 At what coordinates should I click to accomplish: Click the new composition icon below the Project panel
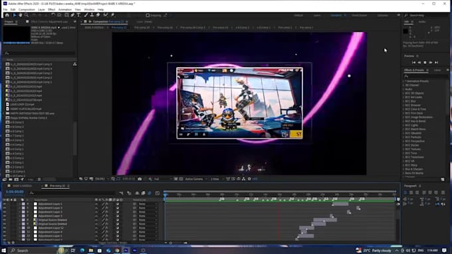(17, 179)
